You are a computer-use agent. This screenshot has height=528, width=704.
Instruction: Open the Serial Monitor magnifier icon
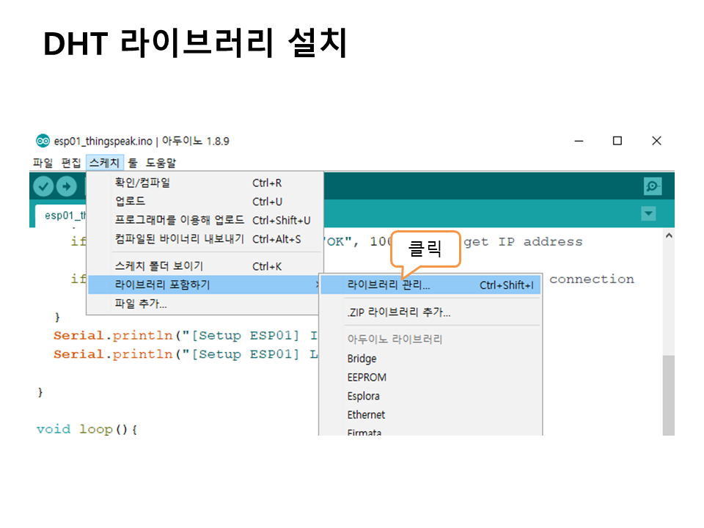coord(653,186)
